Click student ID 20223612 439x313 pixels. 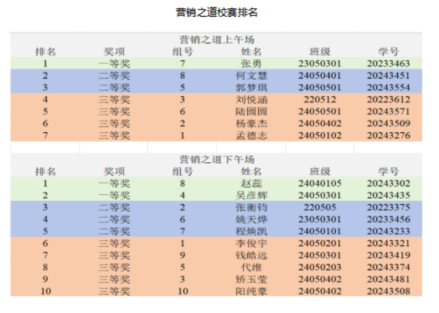pyautogui.click(x=389, y=99)
